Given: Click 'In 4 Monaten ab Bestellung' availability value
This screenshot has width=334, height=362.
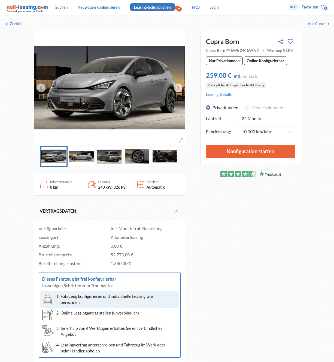Looking at the screenshot, I should coord(136,229).
